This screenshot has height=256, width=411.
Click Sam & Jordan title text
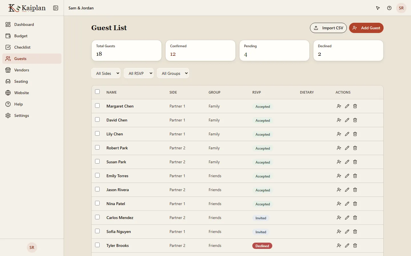point(81,8)
